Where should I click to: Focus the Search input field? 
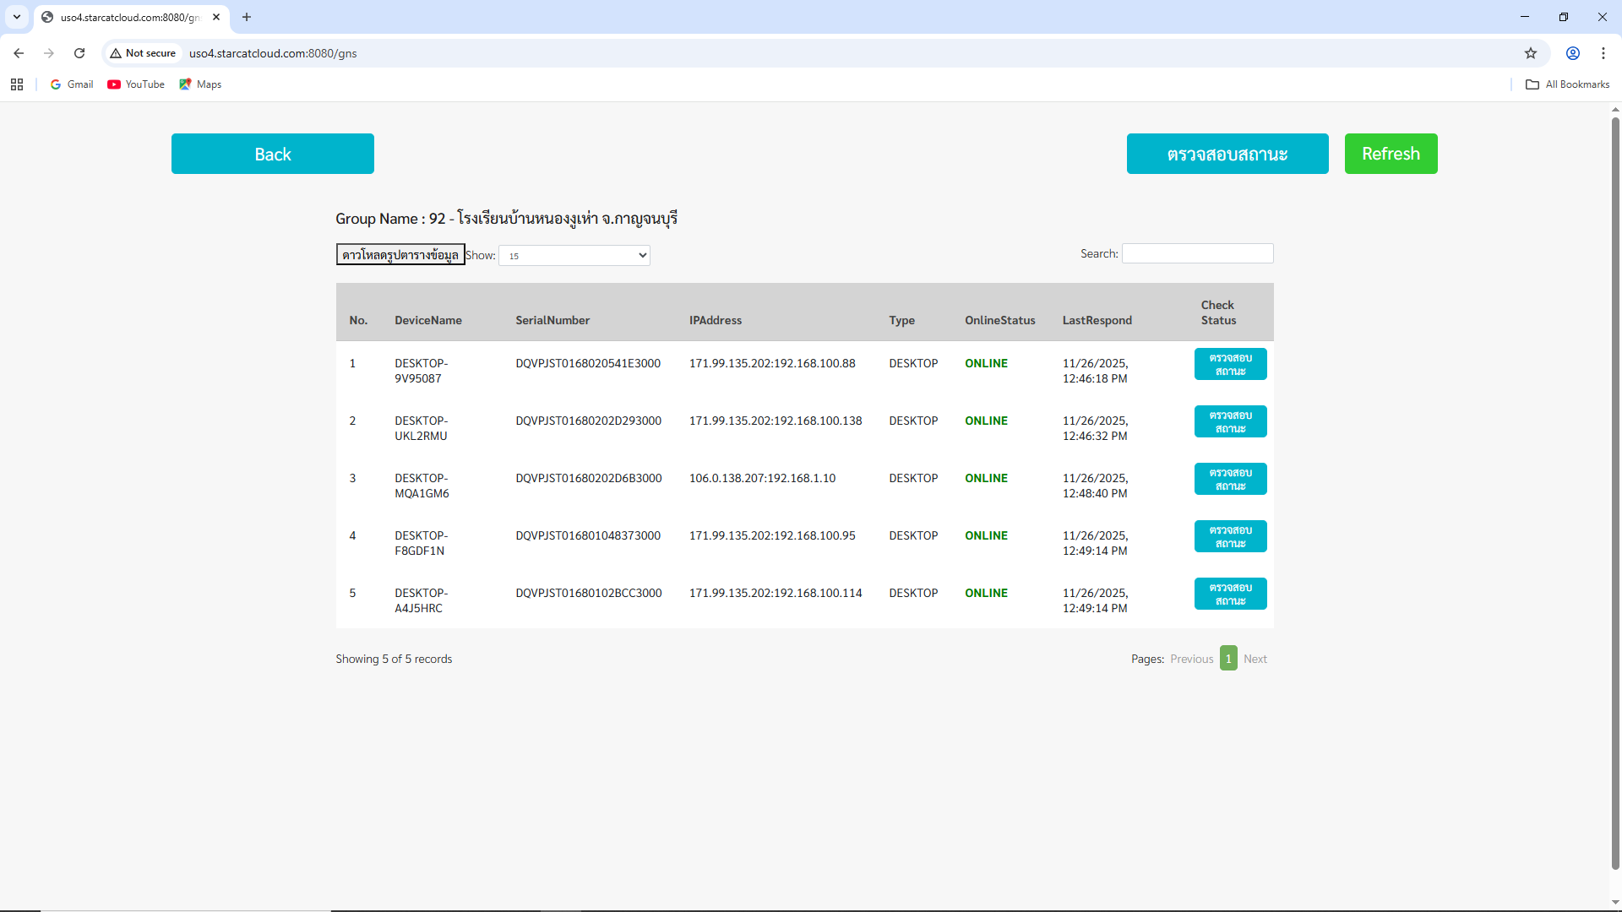pos(1197,253)
